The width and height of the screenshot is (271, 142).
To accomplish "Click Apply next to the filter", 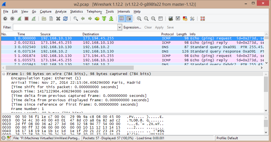I will tap(159, 27).
